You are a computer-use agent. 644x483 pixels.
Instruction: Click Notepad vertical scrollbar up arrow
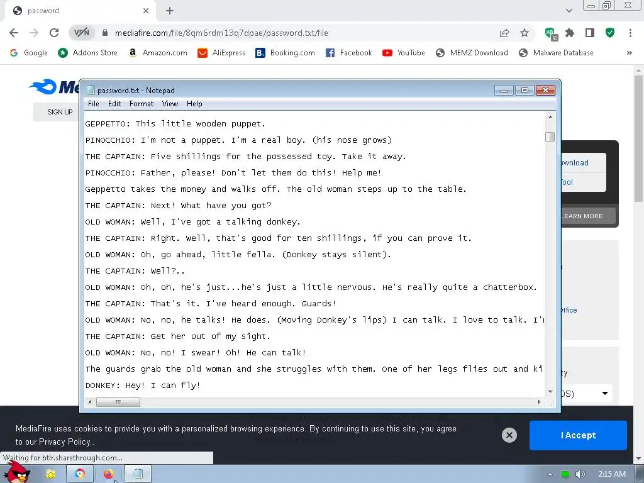click(x=550, y=117)
